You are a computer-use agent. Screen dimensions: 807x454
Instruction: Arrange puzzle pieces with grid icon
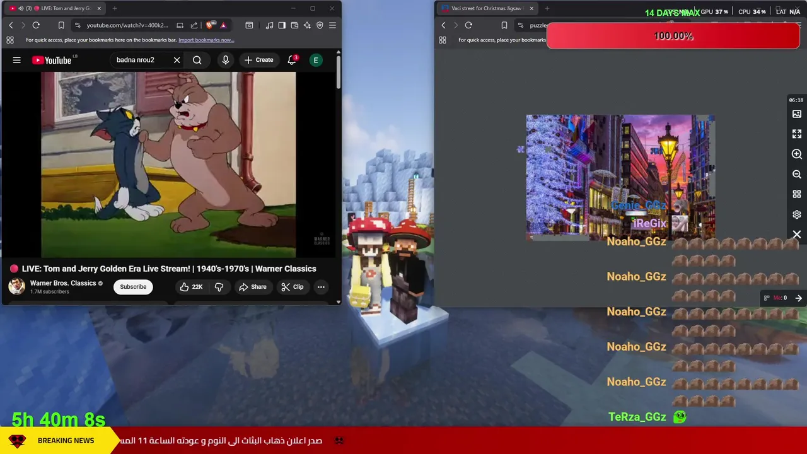pyautogui.click(x=797, y=195)
